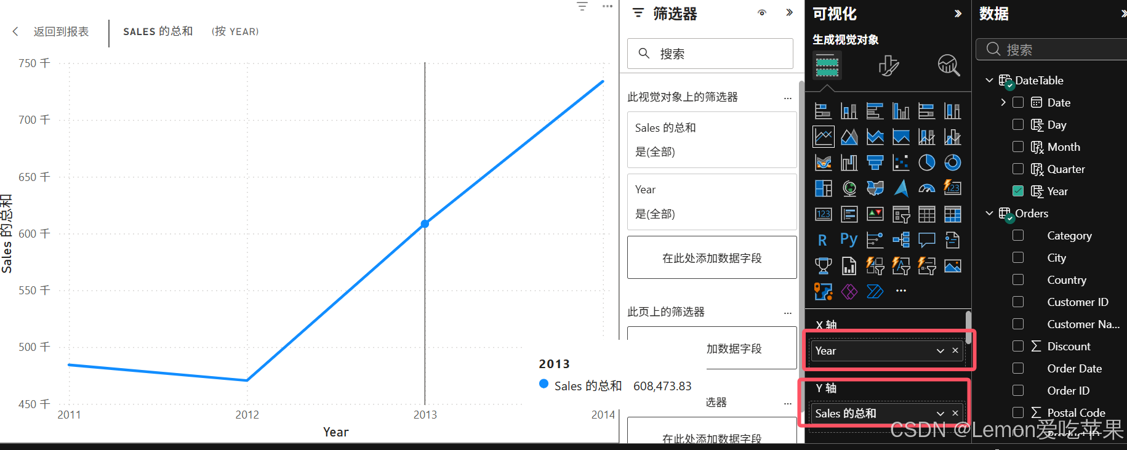Select the scatter chart visual
Viewport: 1127px width, 450px height.
[x=900, y=163]
